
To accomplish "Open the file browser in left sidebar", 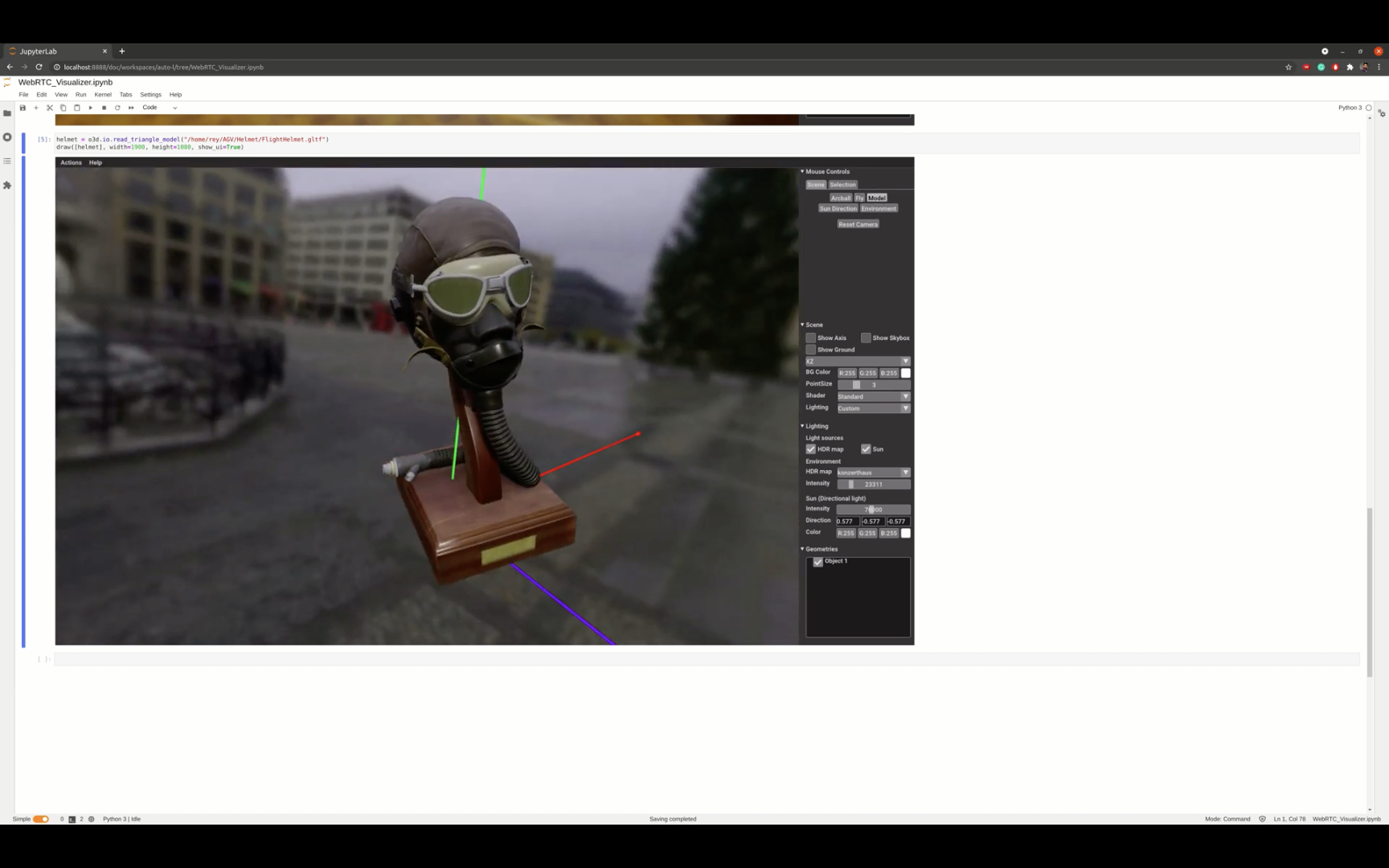I will click(7, 113).
